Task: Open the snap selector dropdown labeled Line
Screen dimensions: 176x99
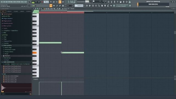Action: [69, 5]
